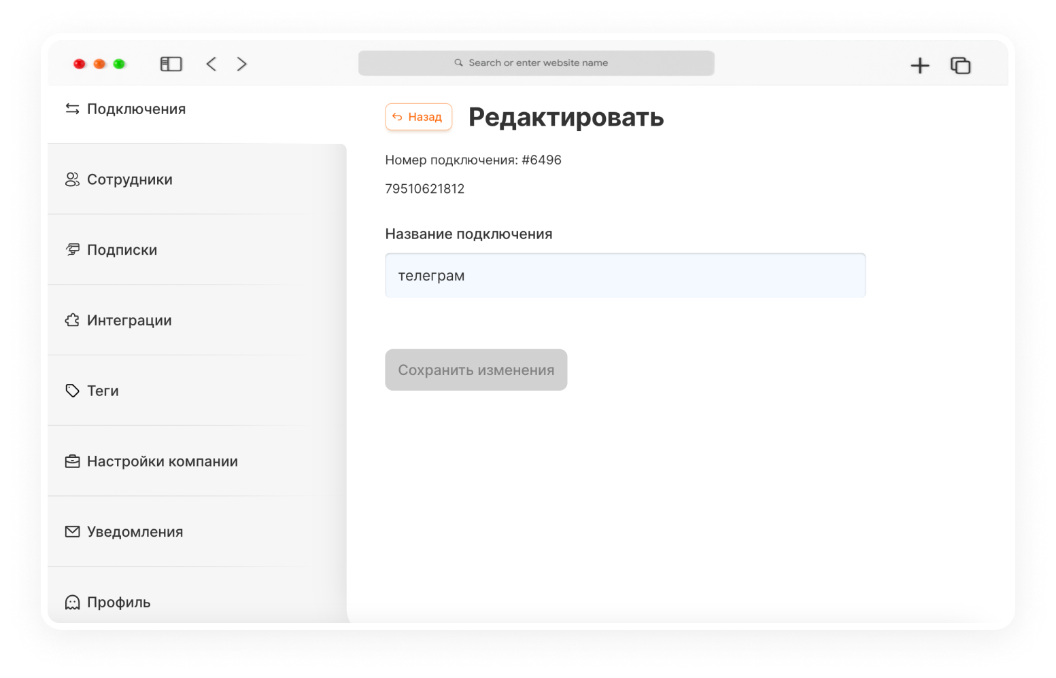Click the Название подключения label
The height and width of the screenshot is (678, 1056).
[469, 234]
